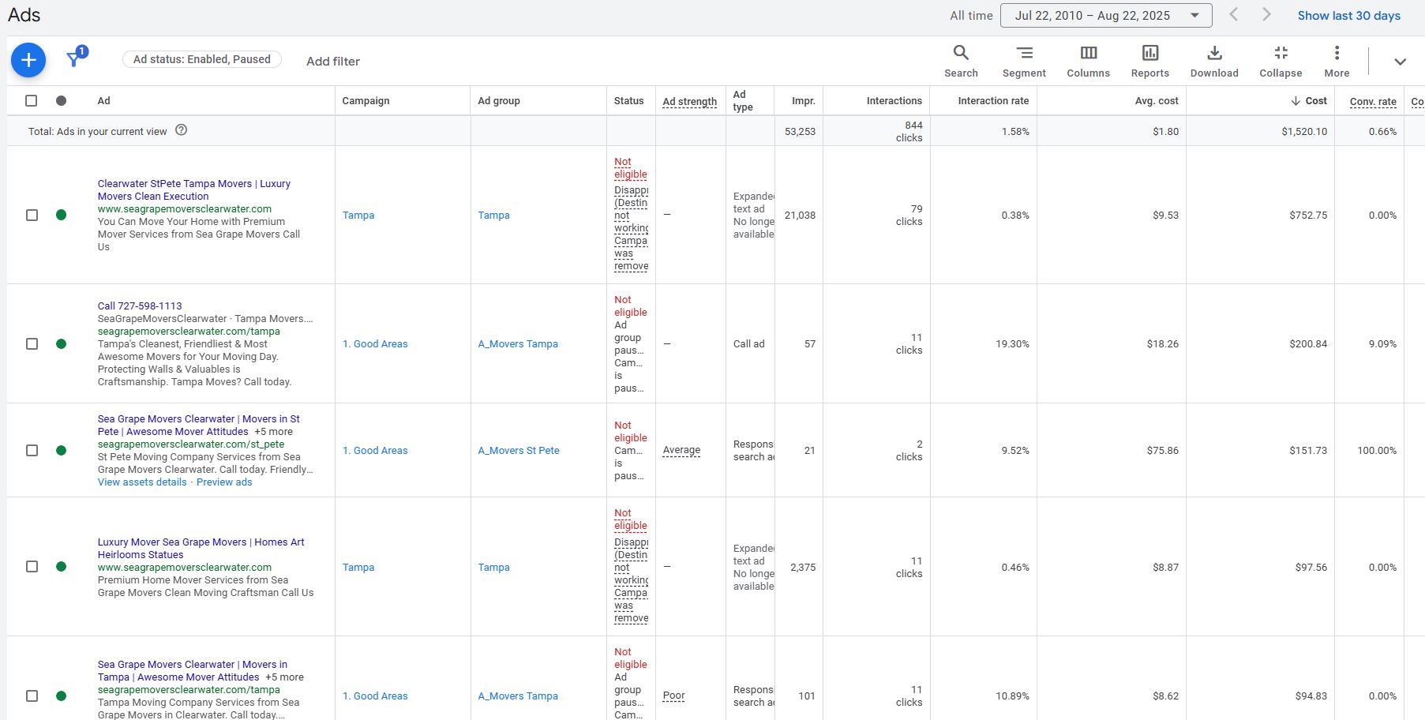The image size is (1425, 720).
Task: Click green status dot of Clearwater StPete Tampa ad
Action: tap(62, 215)
